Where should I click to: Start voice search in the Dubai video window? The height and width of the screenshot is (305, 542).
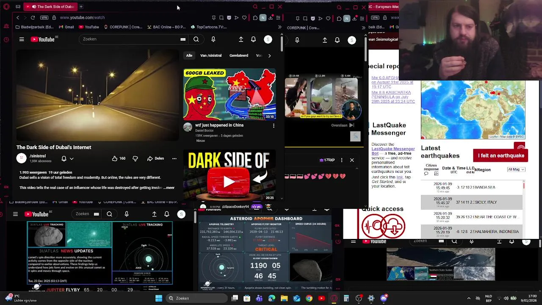213,39
